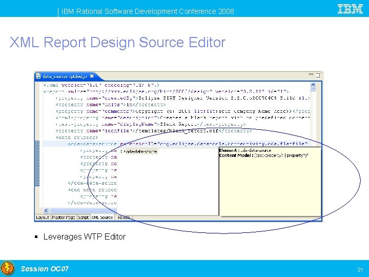The width and height of the screenshot is (369, 277).
Task: Click the slide title 'XML Report Design Source Editor'
Action: point(117,42)
